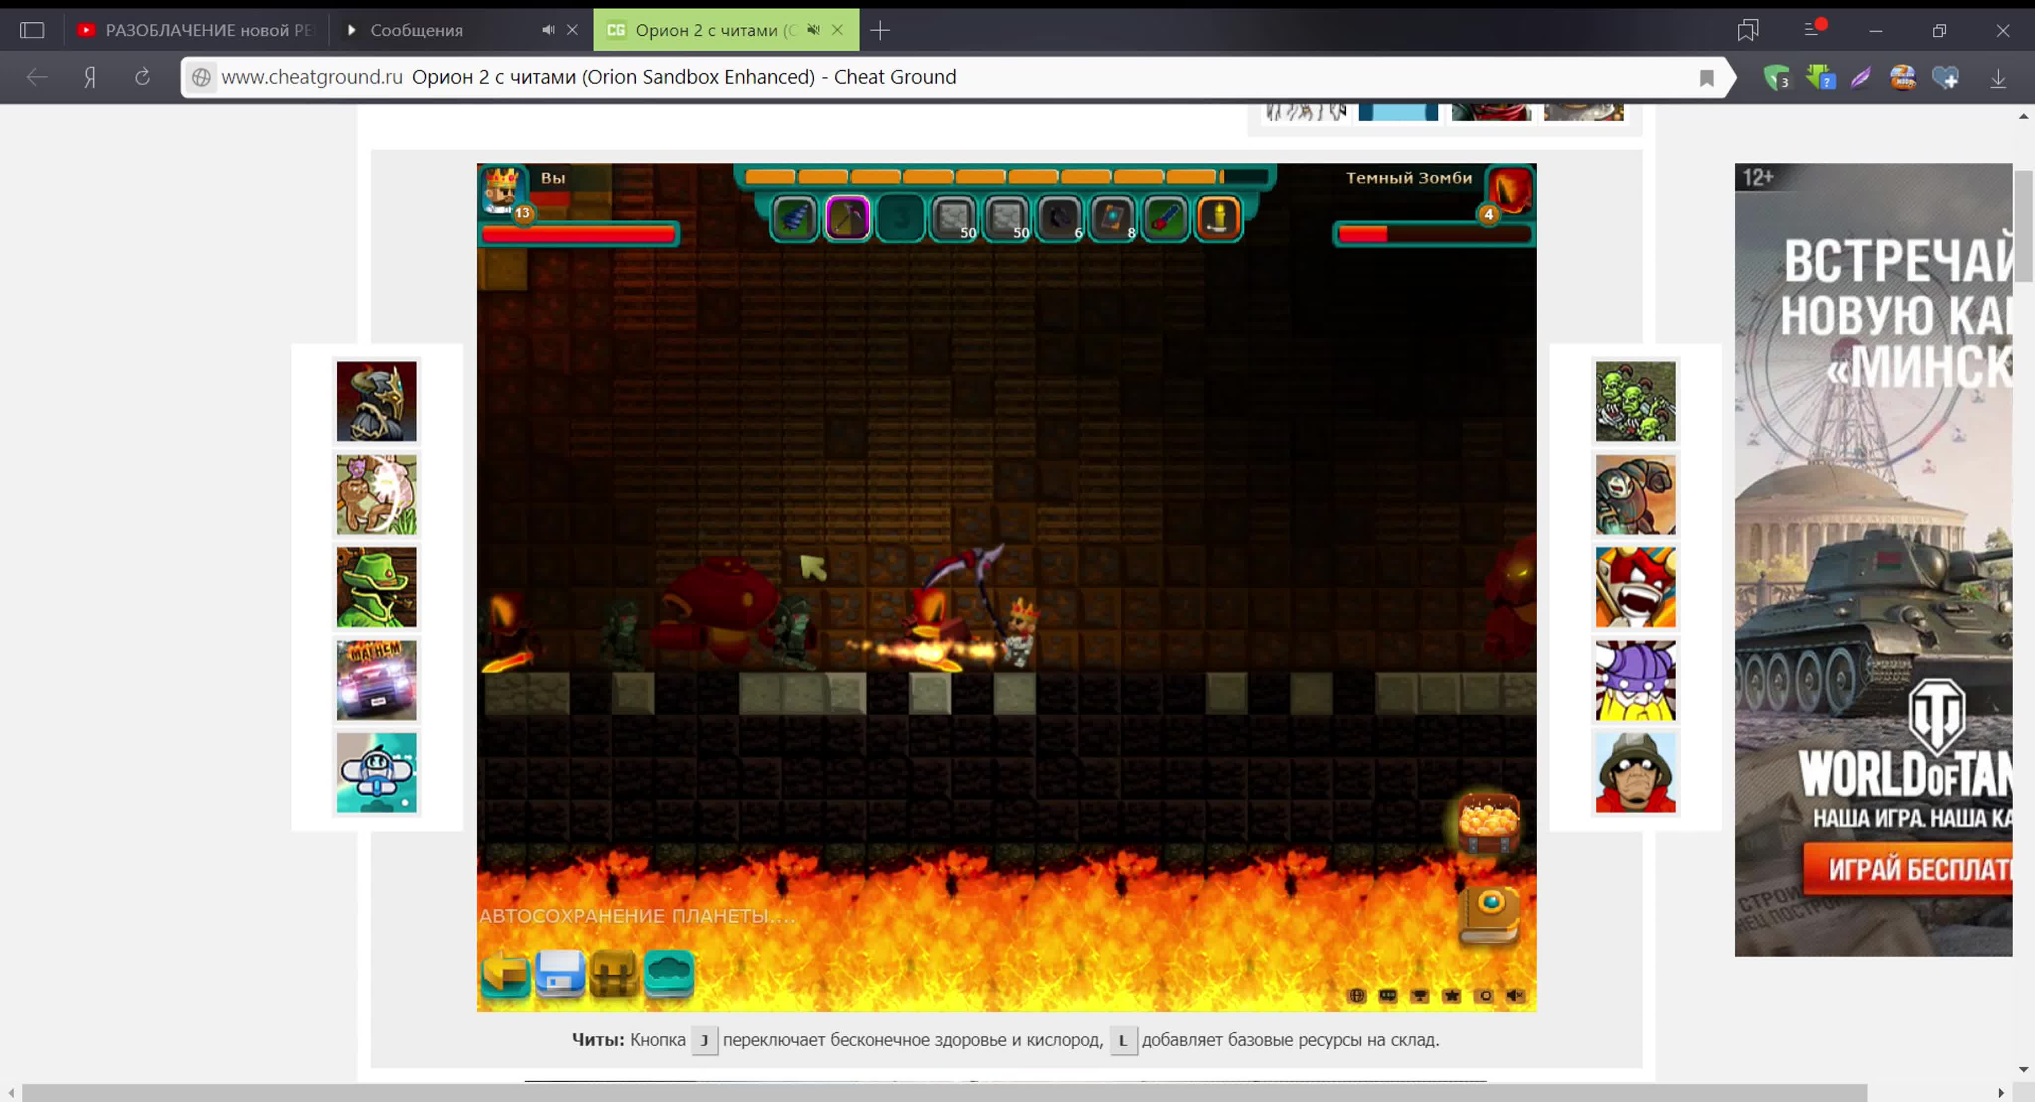This screenshot has height=1102, width=2035.
Task: Open the browser downloads arrow icon
Action: [x=1998, y=77]
